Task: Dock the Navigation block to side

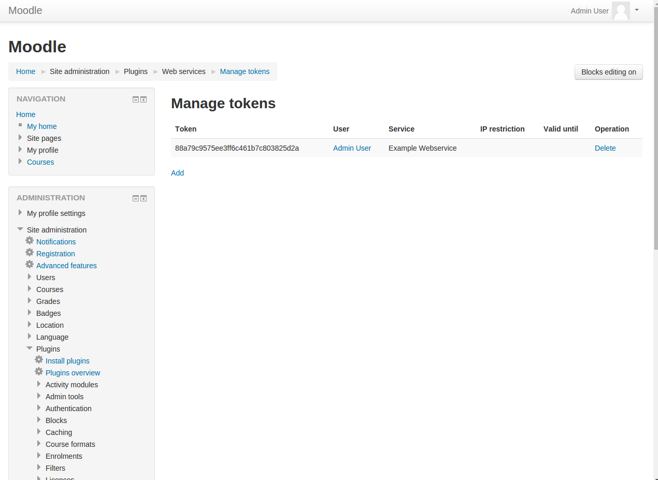Action: point(144,99)
